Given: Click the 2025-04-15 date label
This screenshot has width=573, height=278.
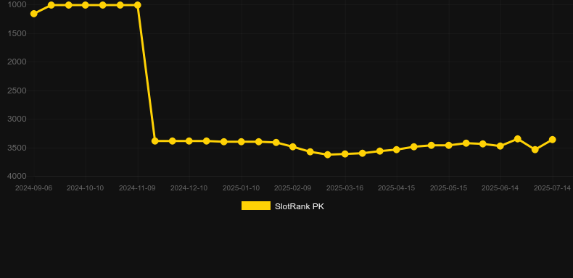Looking at the screenshot, I should click(397, 188).
